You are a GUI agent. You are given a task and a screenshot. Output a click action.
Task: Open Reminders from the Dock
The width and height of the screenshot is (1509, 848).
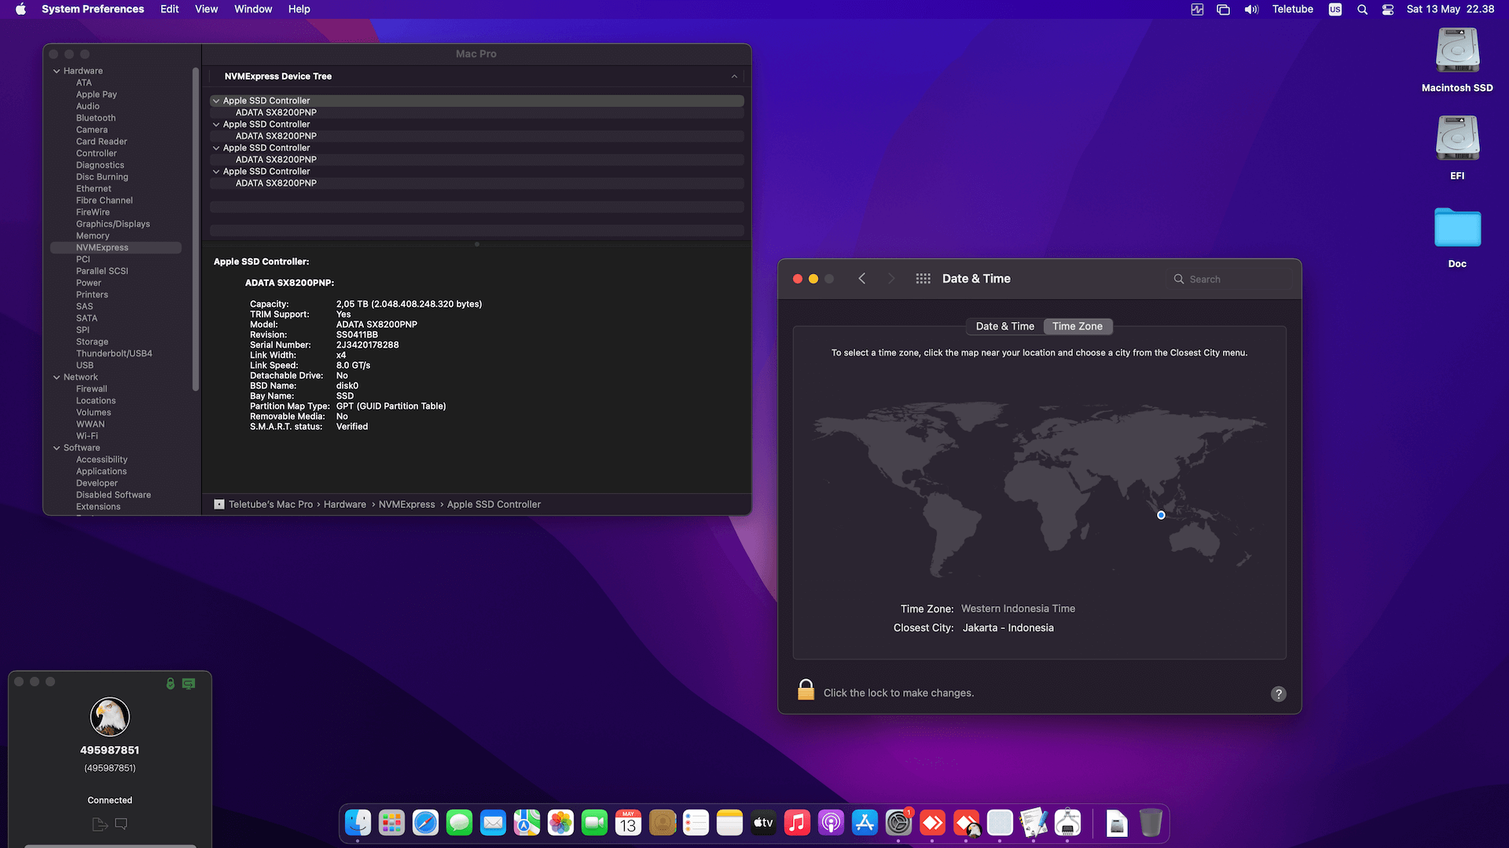[696, 823]
